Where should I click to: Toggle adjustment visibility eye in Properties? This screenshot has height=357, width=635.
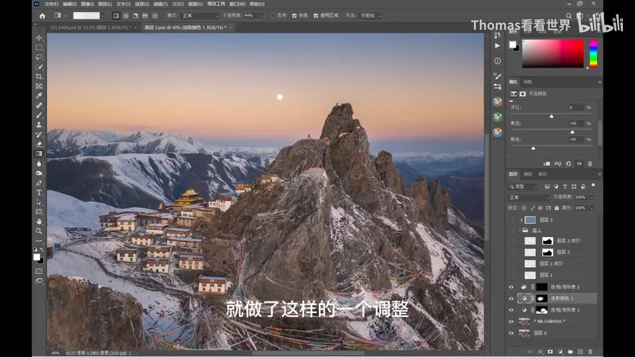tap(580, 164)
